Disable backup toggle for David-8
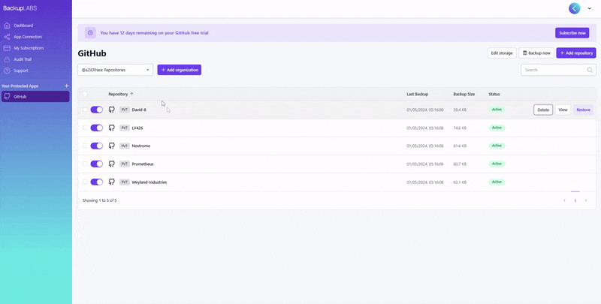The image size is (601, 304). tap(97, 110)
